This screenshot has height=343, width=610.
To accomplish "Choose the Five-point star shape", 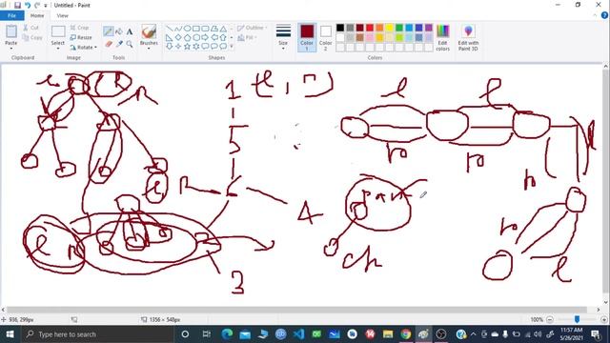I will [x=187, y=47].
